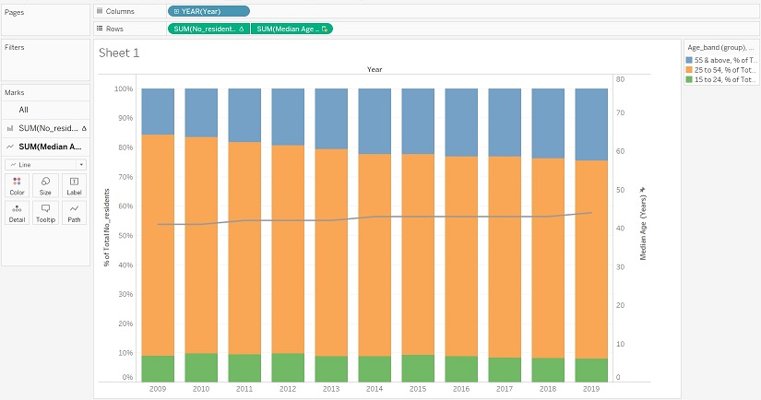Click the Sheet 1 title
This screenshot has height=400, width=761.
119,53
